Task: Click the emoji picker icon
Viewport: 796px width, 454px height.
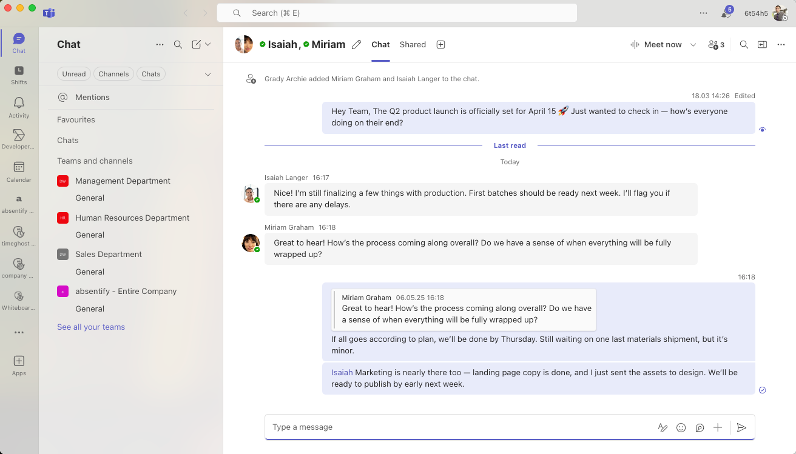Action: pyautogui.click(x=681, y=427)
